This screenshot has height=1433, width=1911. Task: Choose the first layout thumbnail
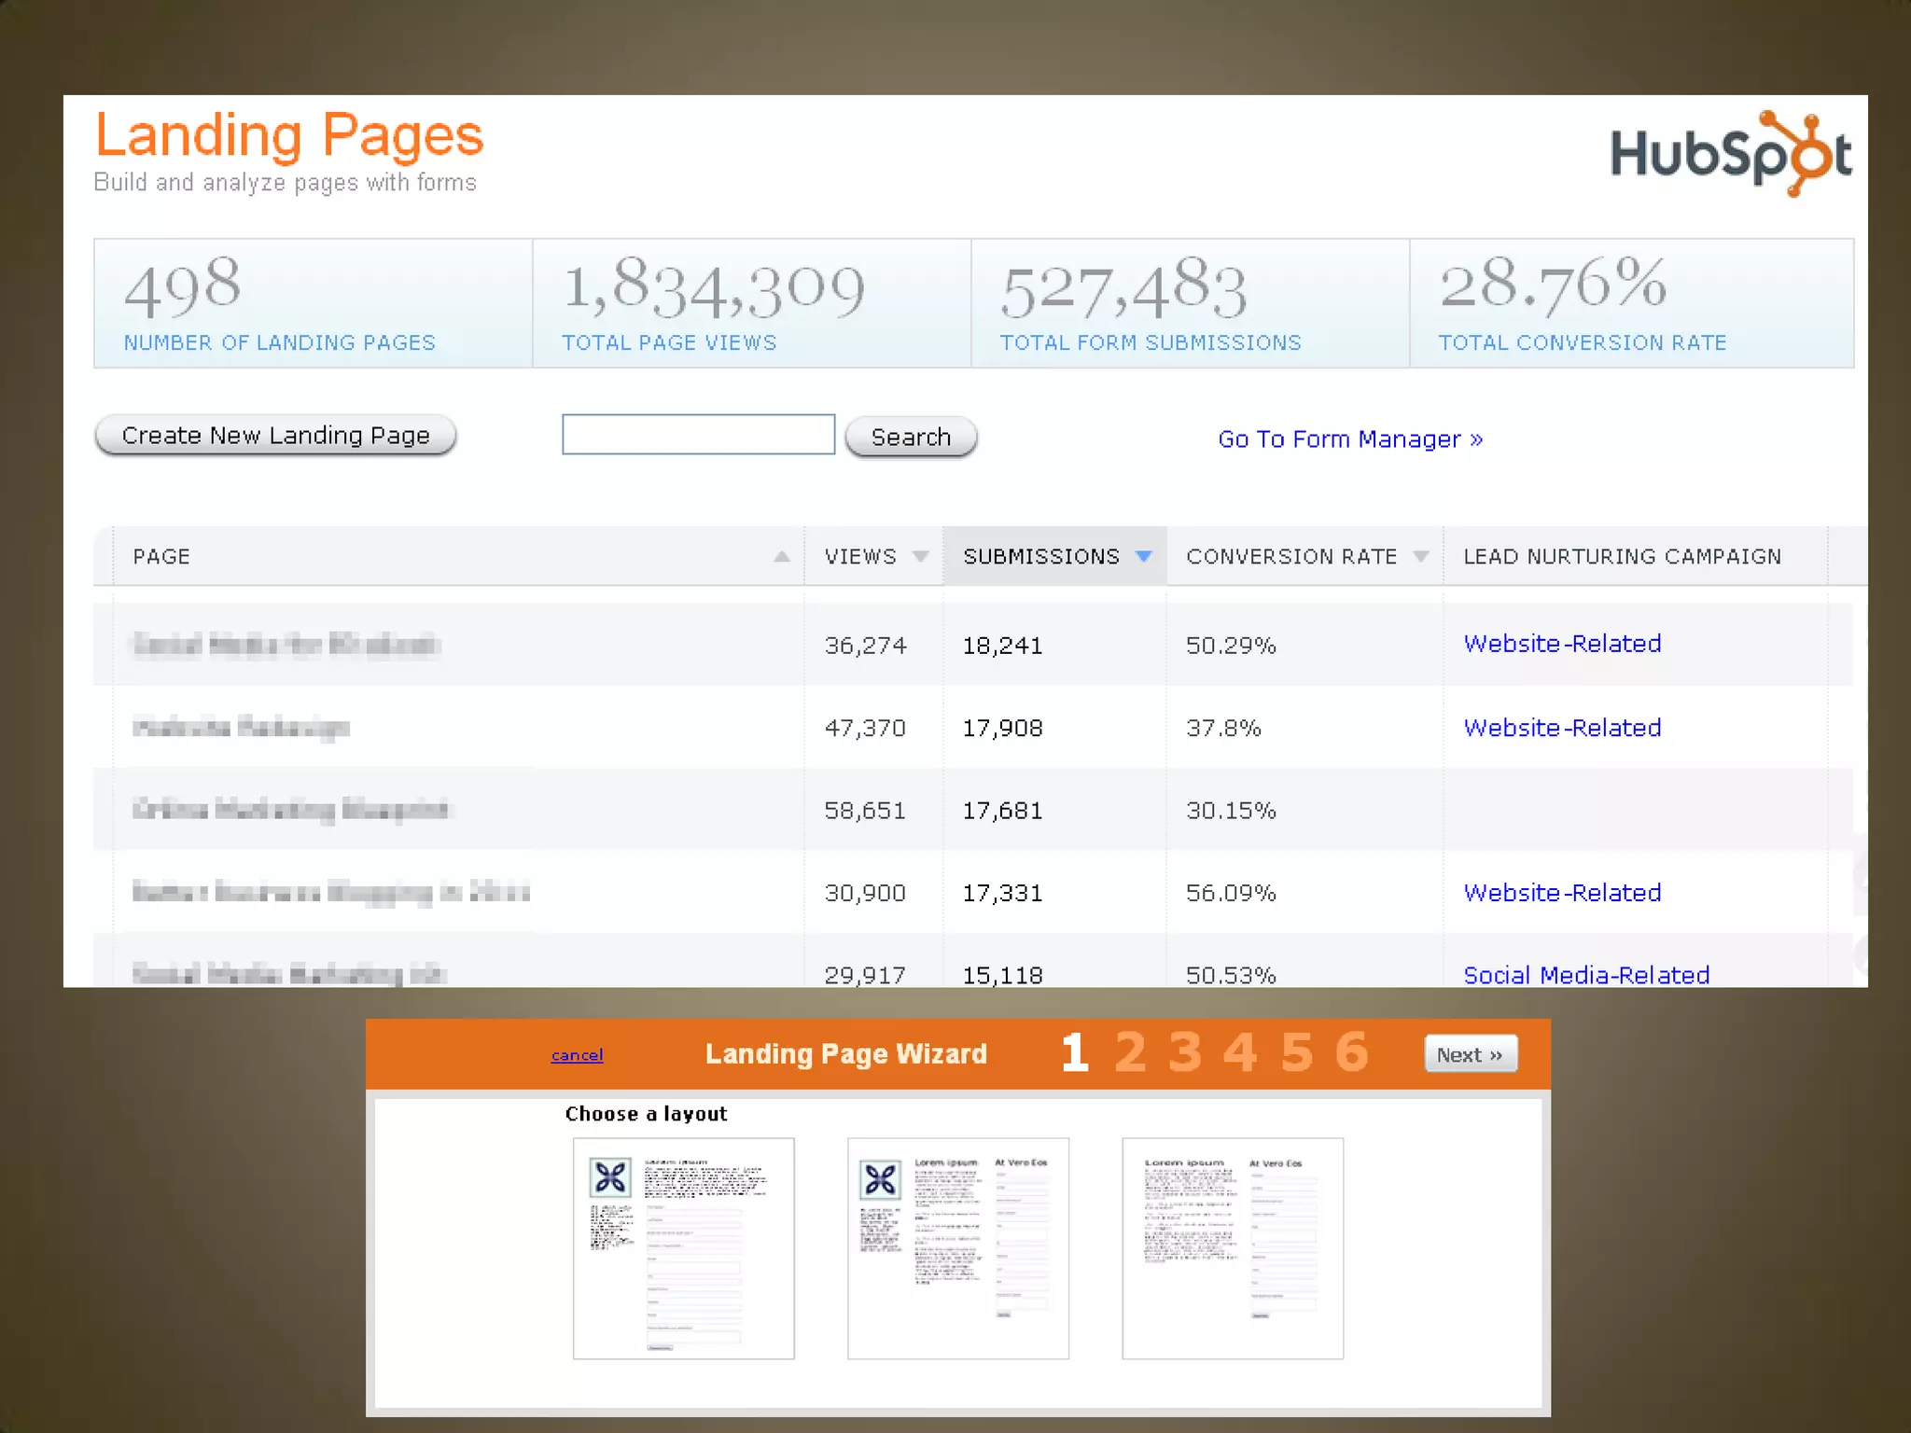(x=683, y=1248)
